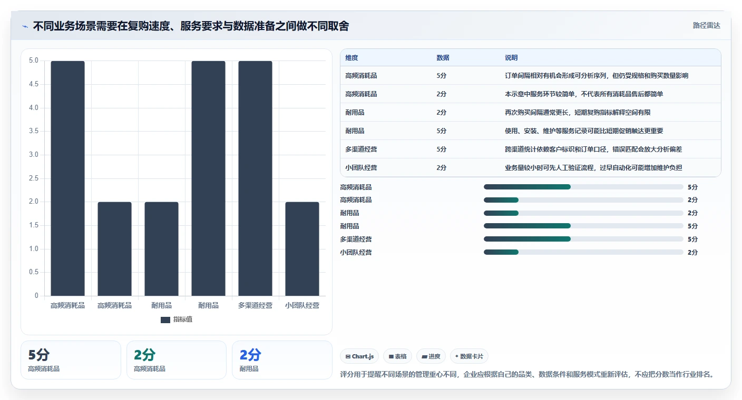This screenshot has height=400, width=742.
Task: Select the 进度 chip
Action: (x=431, y=356)
